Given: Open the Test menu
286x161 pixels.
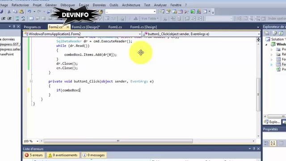Looking at the screenshot, I should pyautogui.click(x=147, y=5).
